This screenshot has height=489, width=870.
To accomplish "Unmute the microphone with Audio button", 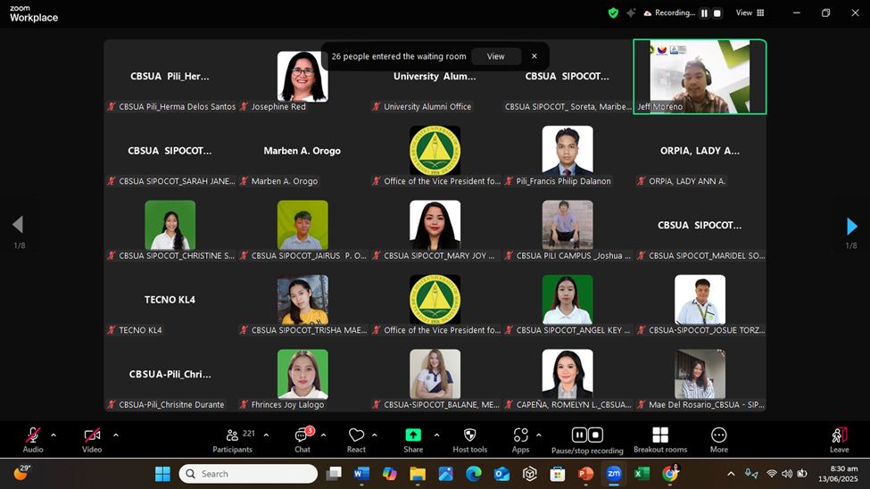I will (33, 435).
